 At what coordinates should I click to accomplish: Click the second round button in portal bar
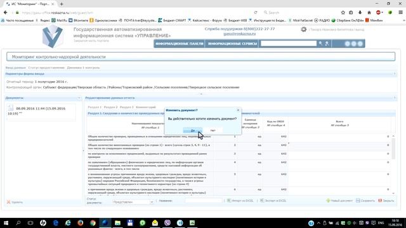[354, 44]
